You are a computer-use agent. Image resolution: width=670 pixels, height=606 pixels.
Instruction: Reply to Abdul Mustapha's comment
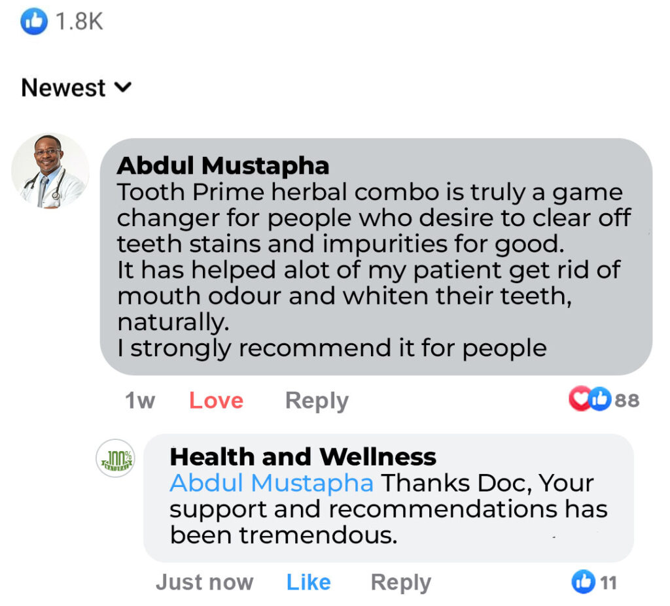pyautogui.click(x=317, y=400)
